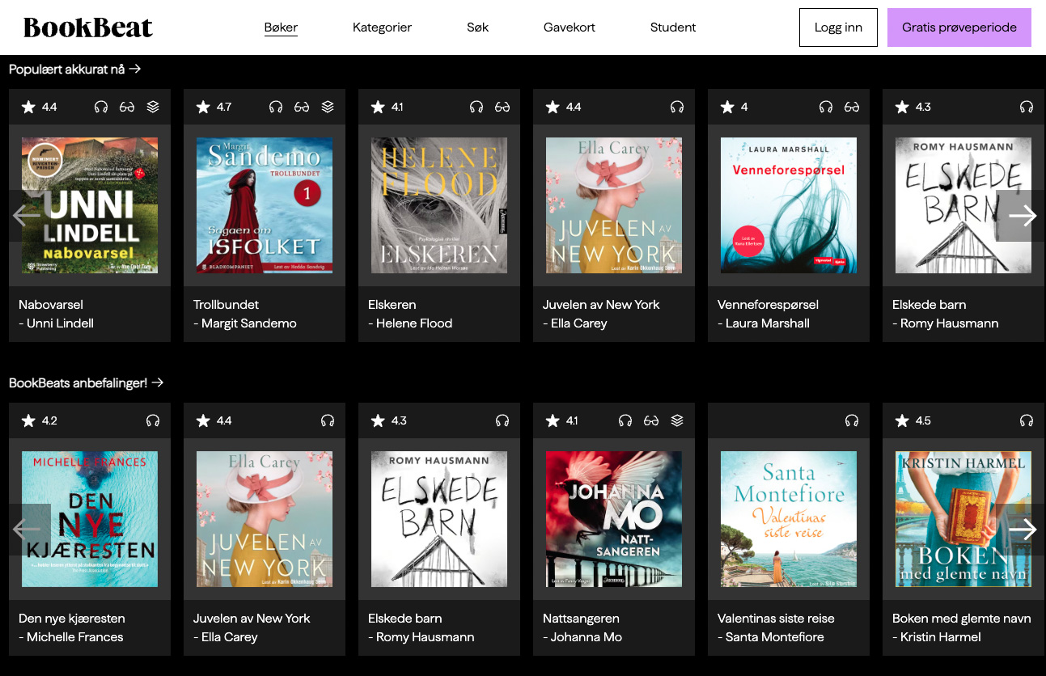
Task: Click the series stack icon on Trollbundet card
Action: [328, 107]
